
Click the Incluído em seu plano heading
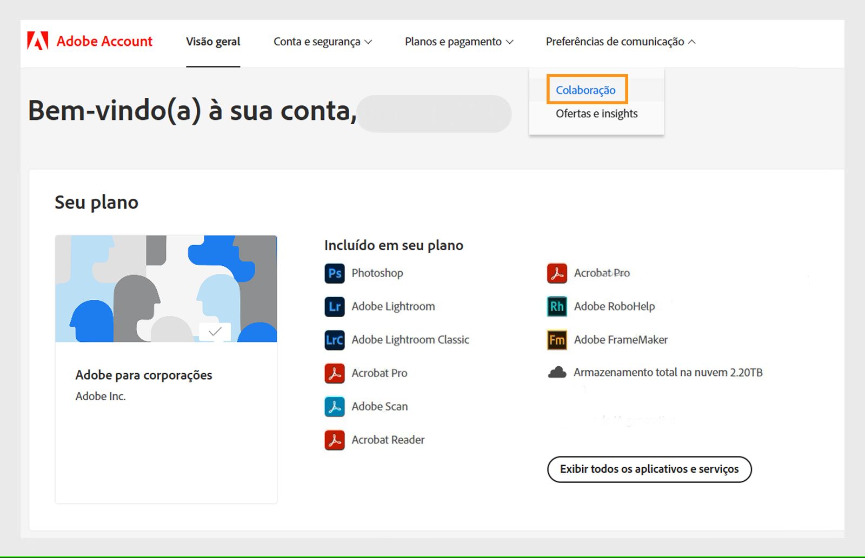pyautogui.click(x=394, y=246)
